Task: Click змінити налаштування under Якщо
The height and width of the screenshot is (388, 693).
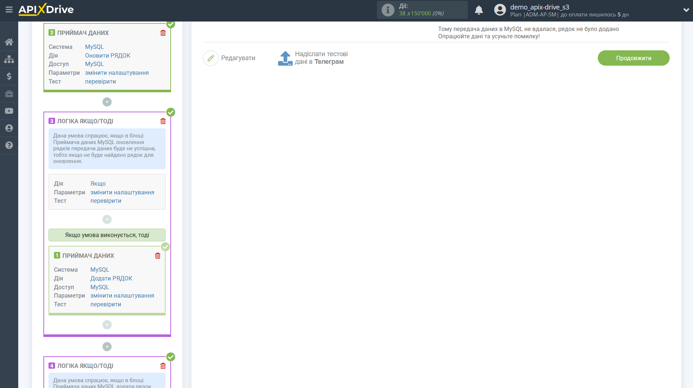Action: click(x=122, y=192)
